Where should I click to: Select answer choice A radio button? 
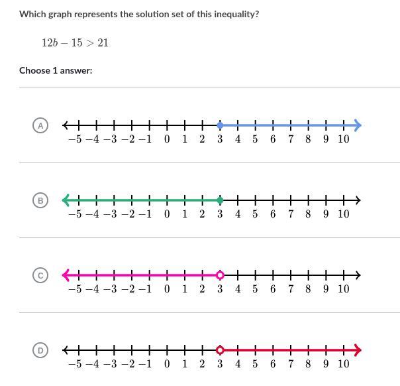[x=40, y=125]
